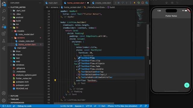Open note_model.dart file
This screenshot has height=108, width=193.
26,34
